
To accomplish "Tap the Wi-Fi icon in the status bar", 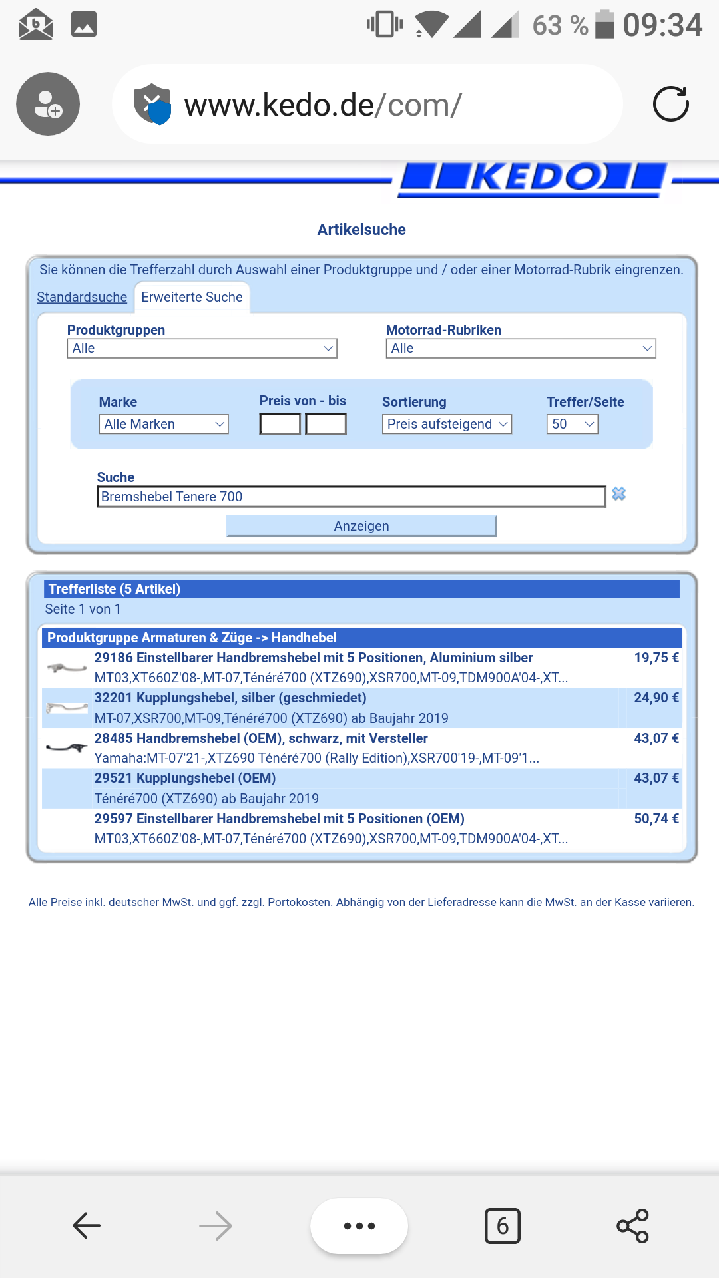I will (x=431, y=25).
